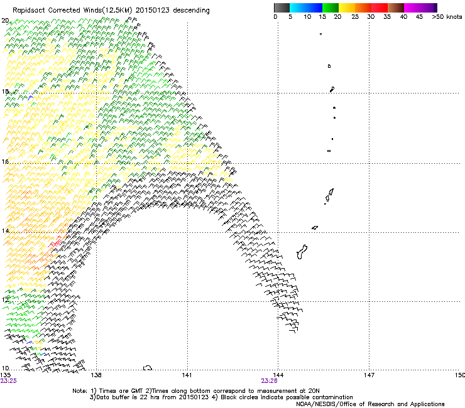Click the longitude label '135'
The image size is (465, 408).
[x=5, y=375]
